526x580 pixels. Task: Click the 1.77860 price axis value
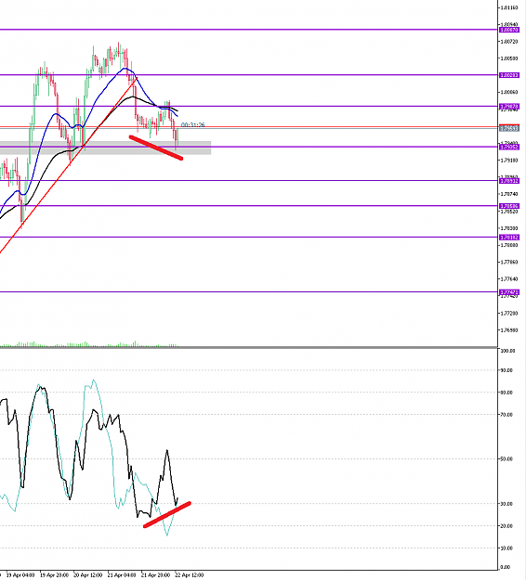(509, 263)
